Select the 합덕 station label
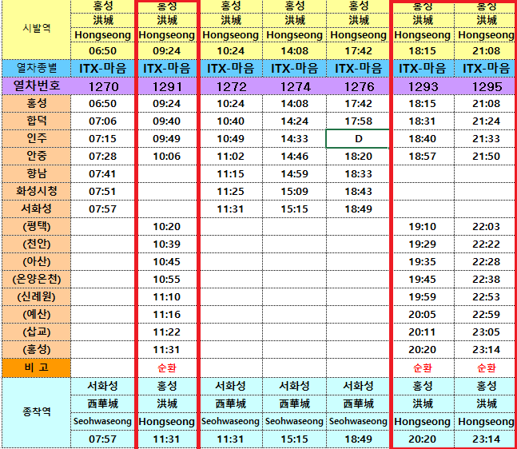This screenshot has height=449, width=517. 37,121
